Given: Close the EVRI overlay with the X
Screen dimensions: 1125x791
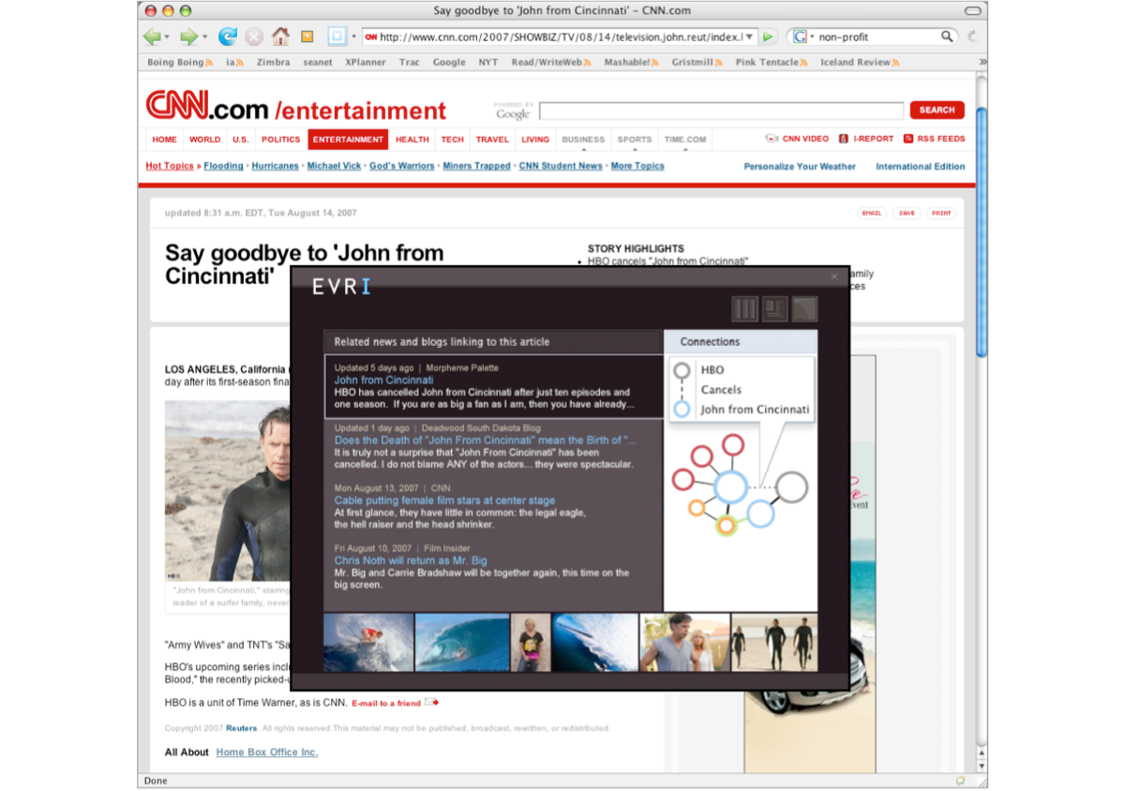Looking at the screenshot, I should click(834, 276).
